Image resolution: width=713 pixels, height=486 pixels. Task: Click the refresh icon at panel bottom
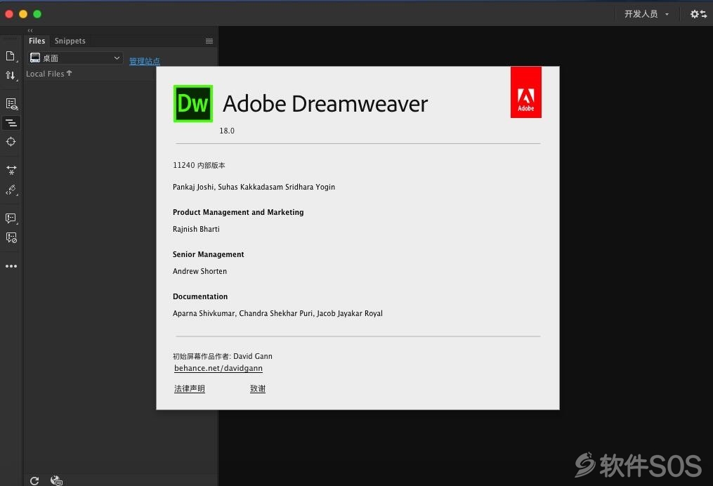coord(34,480)
